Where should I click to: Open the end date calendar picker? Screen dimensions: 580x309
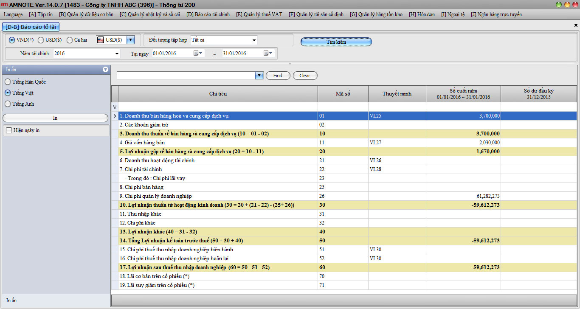268,53
